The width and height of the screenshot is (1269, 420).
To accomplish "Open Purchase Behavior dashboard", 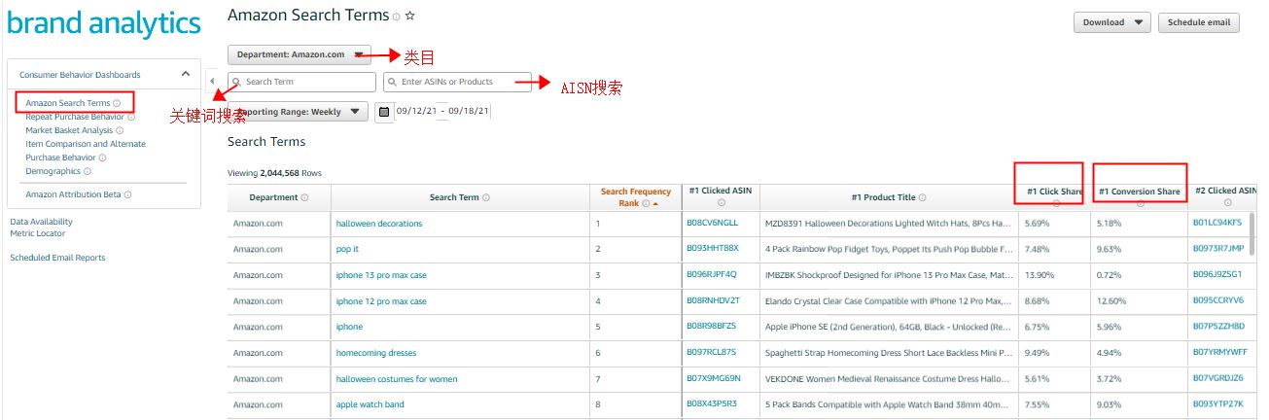I will (x=60, y=157).
